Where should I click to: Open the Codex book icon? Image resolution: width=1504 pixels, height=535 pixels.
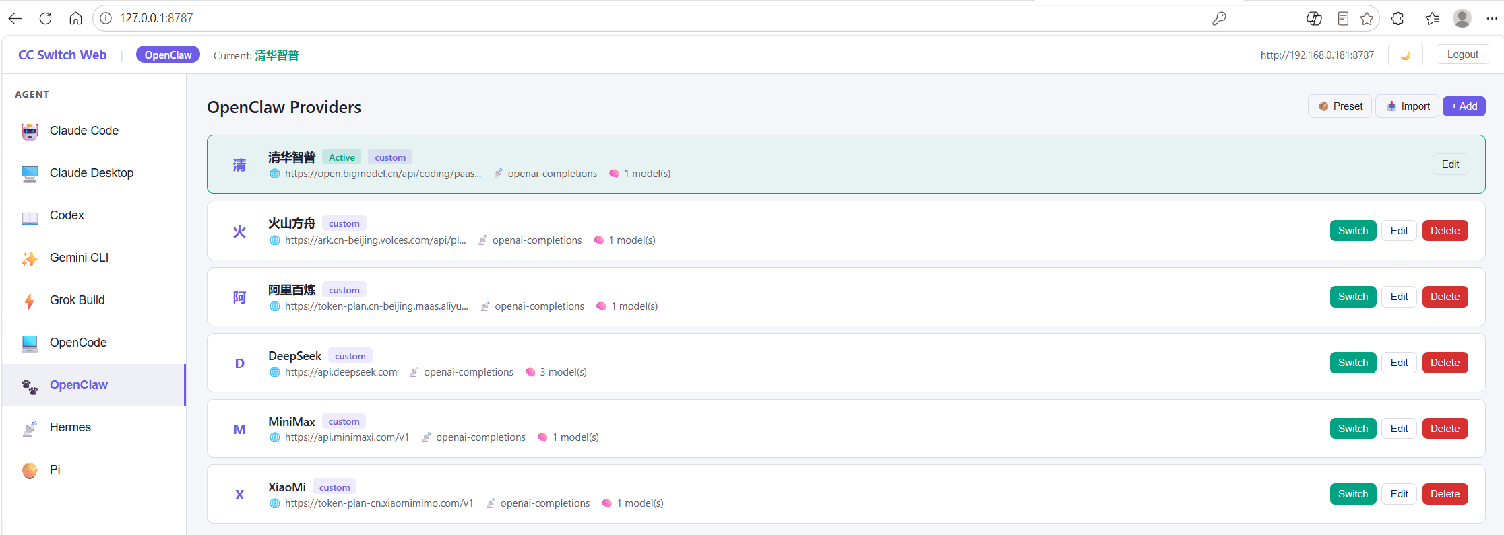(x=30, y=217)
